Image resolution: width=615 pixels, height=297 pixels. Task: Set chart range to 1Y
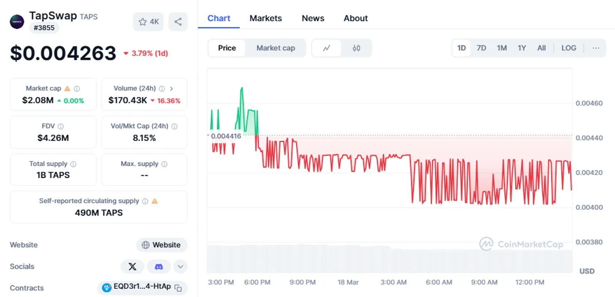click(x=522, y=48)
